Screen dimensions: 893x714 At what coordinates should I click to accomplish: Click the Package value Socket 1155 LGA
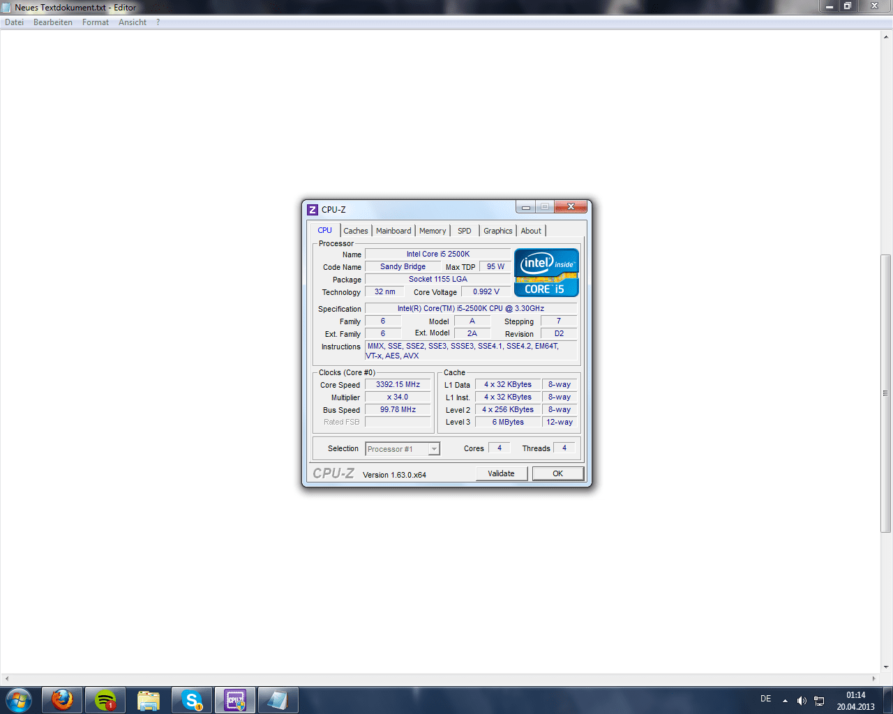pos(438,279)
